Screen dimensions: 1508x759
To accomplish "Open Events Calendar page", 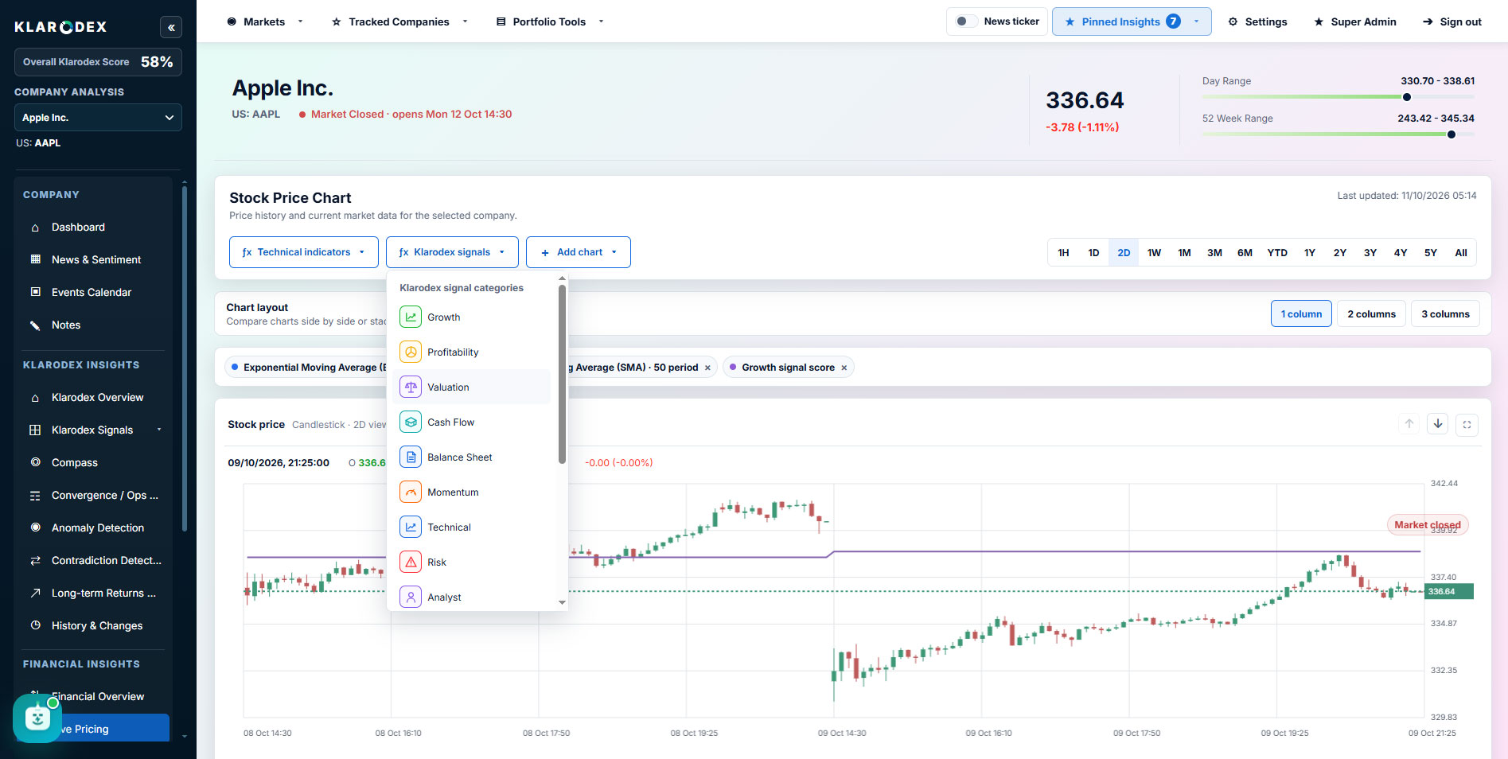I will click(x=93, y=292).
